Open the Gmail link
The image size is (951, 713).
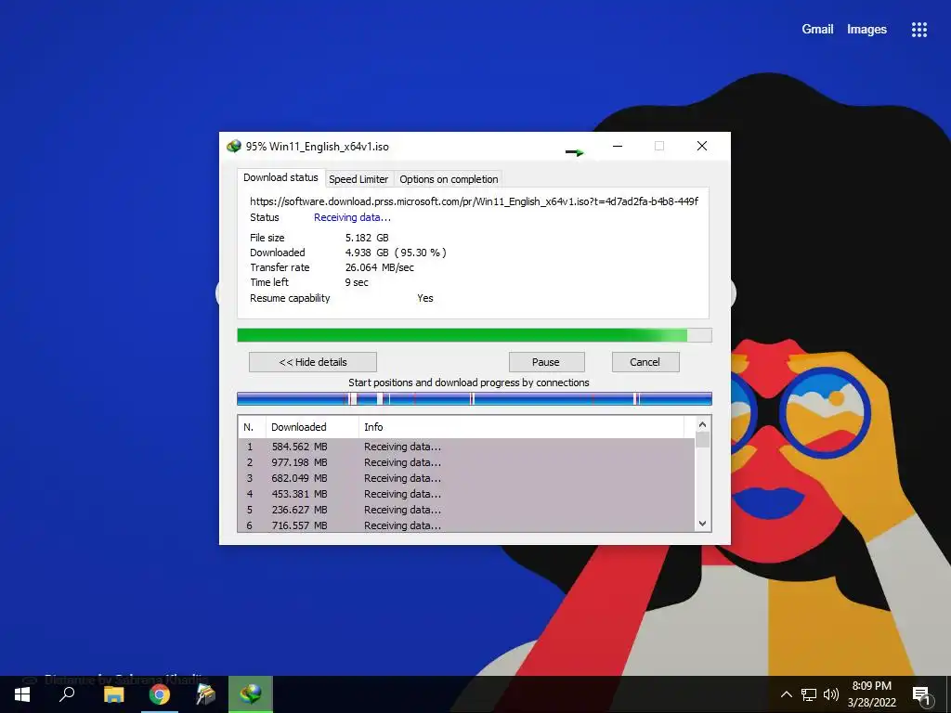tap(817, 29)
